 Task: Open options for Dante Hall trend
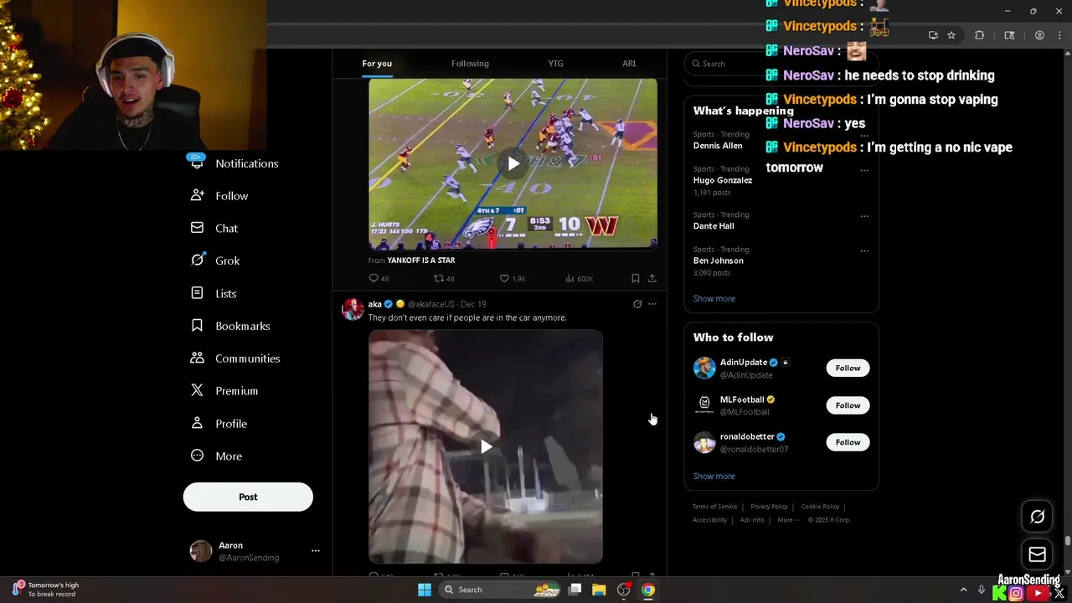pyautogui.click(x=864, y=216)
